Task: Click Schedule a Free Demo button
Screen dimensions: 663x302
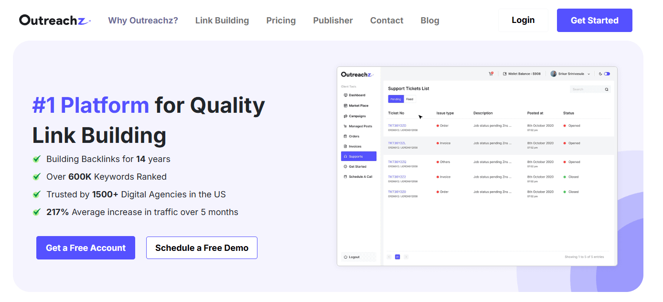Action: (x=202, y=248)
